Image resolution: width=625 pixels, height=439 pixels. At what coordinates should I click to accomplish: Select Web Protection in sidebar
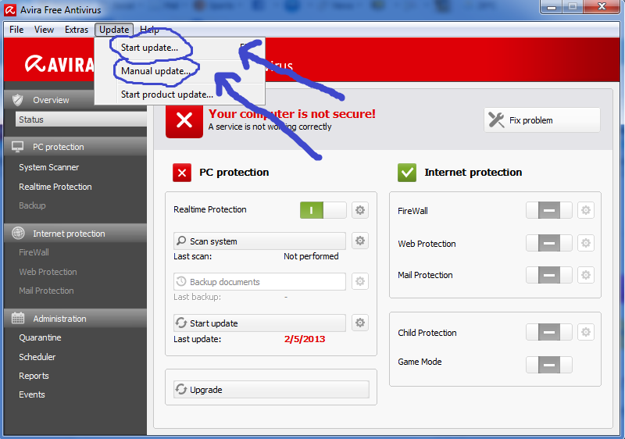click(x=48, y=272)
